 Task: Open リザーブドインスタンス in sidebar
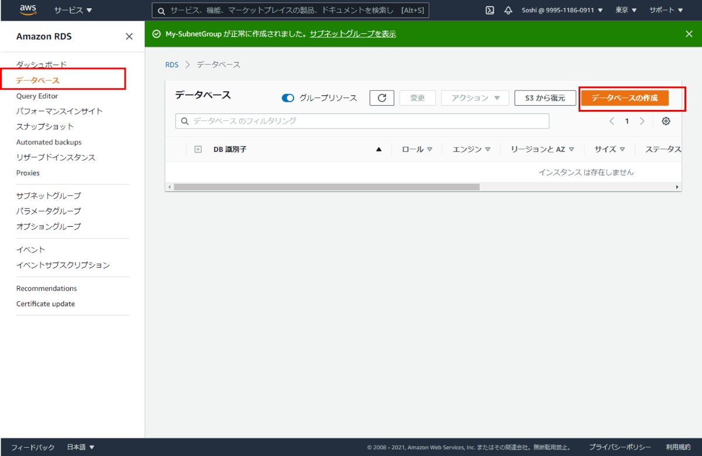[x=56, y=158]
